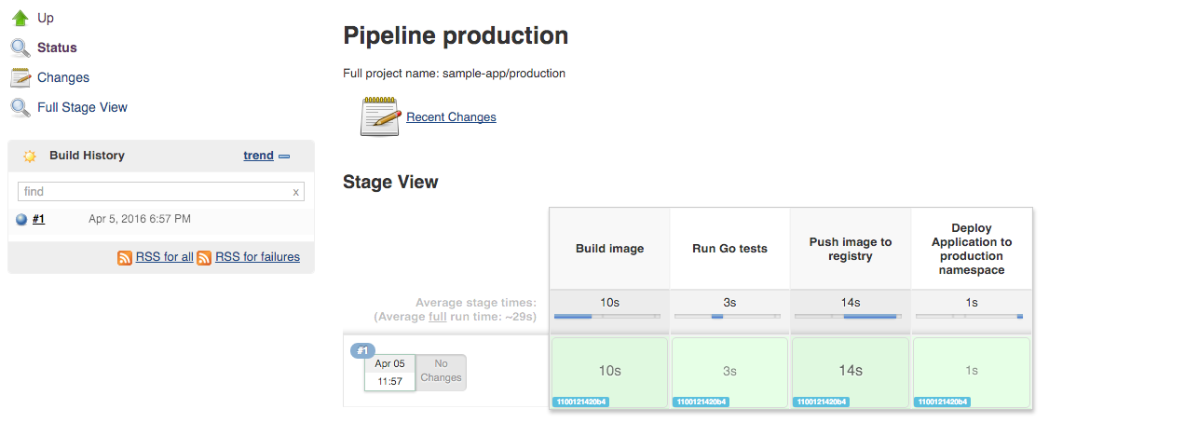Viewport: 1185px width, 436px height.
Task: Collapse the build trend with minus icon
Action: (284, 157)
